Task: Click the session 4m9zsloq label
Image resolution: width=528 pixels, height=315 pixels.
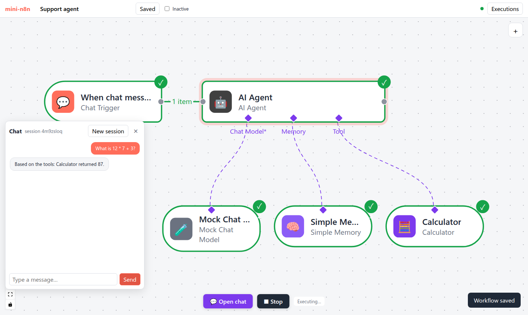Action: pos(43,131)
